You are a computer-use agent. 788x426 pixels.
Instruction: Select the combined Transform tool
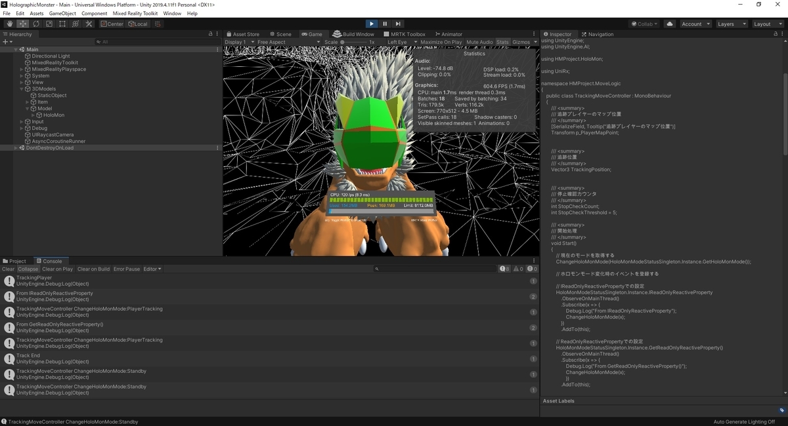click(76, 24)
